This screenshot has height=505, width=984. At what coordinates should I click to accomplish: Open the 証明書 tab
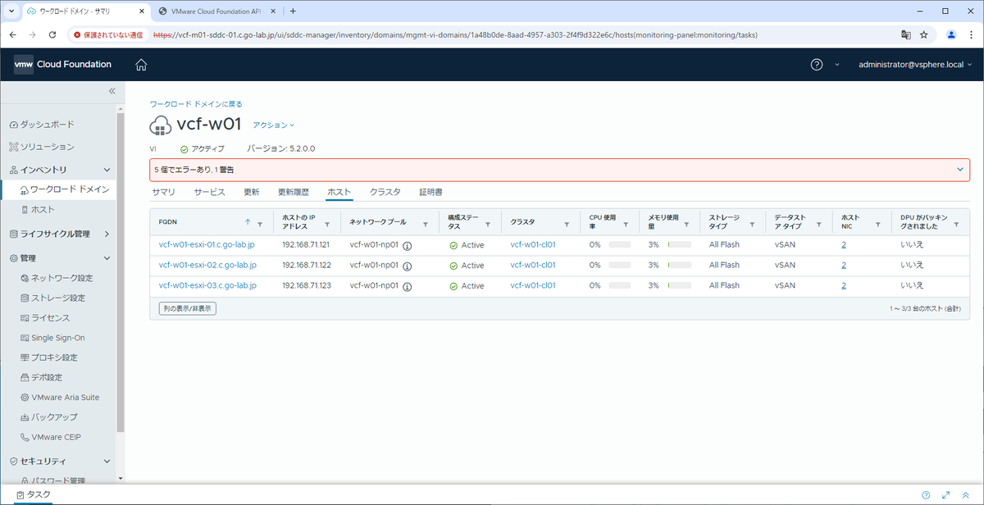(431, 192)
